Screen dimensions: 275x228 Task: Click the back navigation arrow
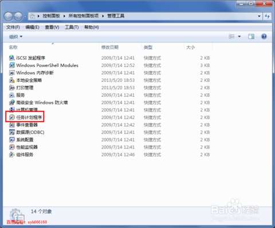pos(9,16)
